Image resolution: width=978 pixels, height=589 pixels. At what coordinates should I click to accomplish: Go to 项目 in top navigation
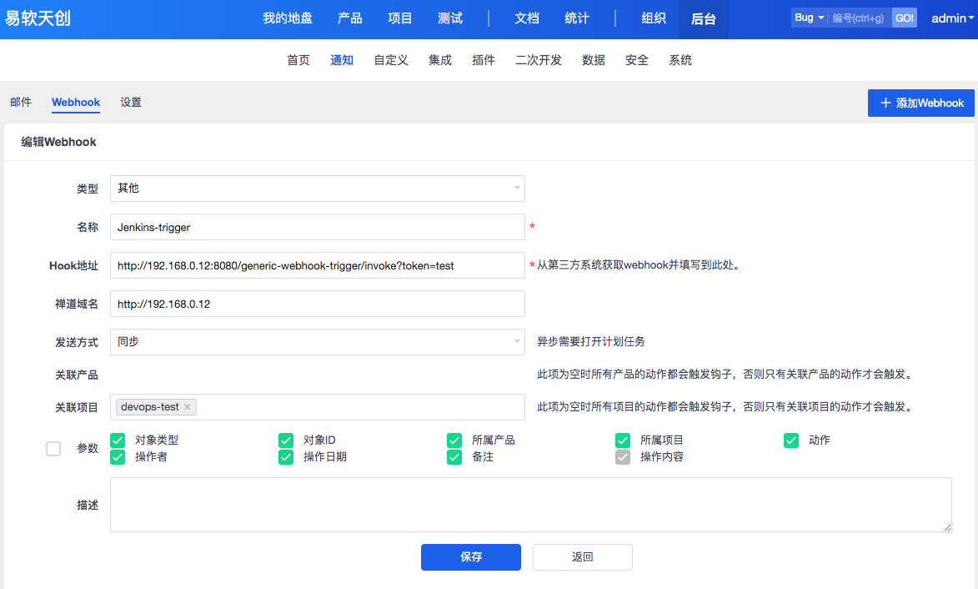click(400, 18)
